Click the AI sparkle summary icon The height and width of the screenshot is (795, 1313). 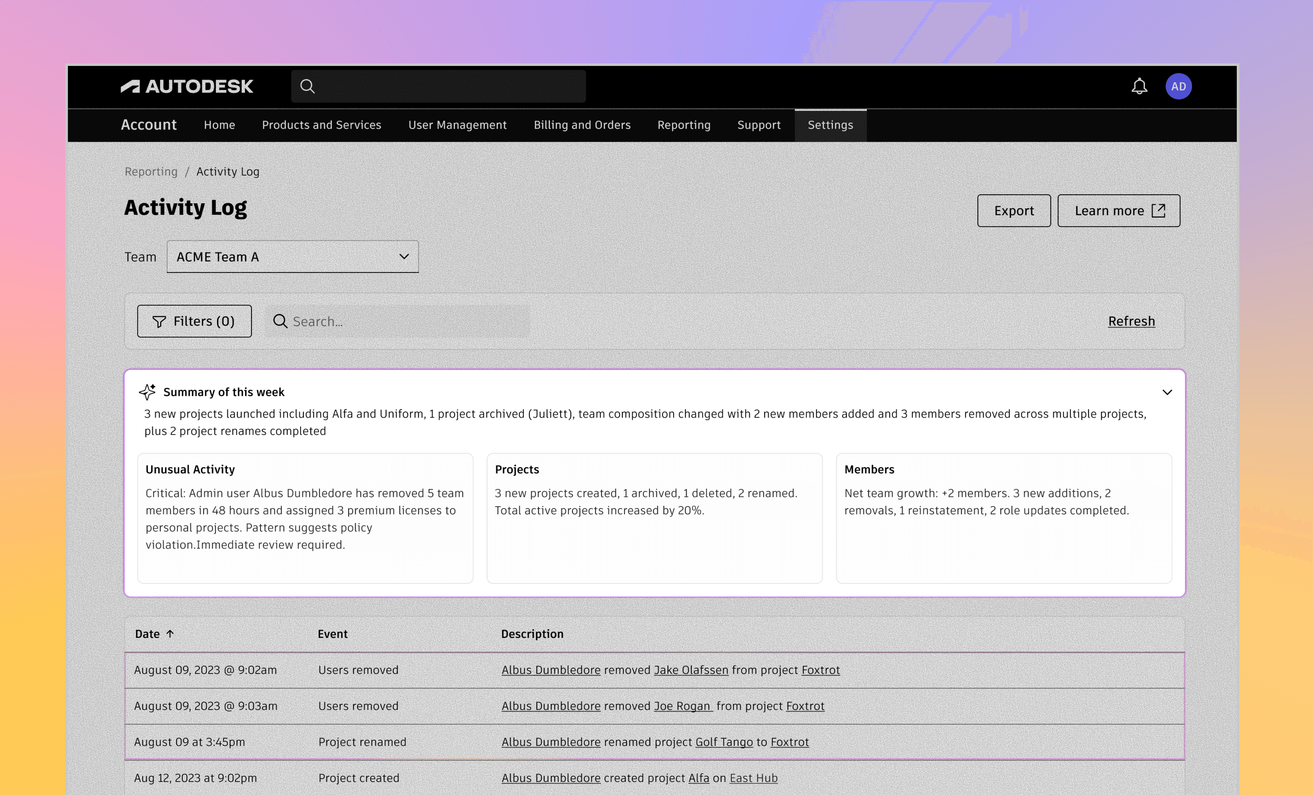tap(147, 392)
